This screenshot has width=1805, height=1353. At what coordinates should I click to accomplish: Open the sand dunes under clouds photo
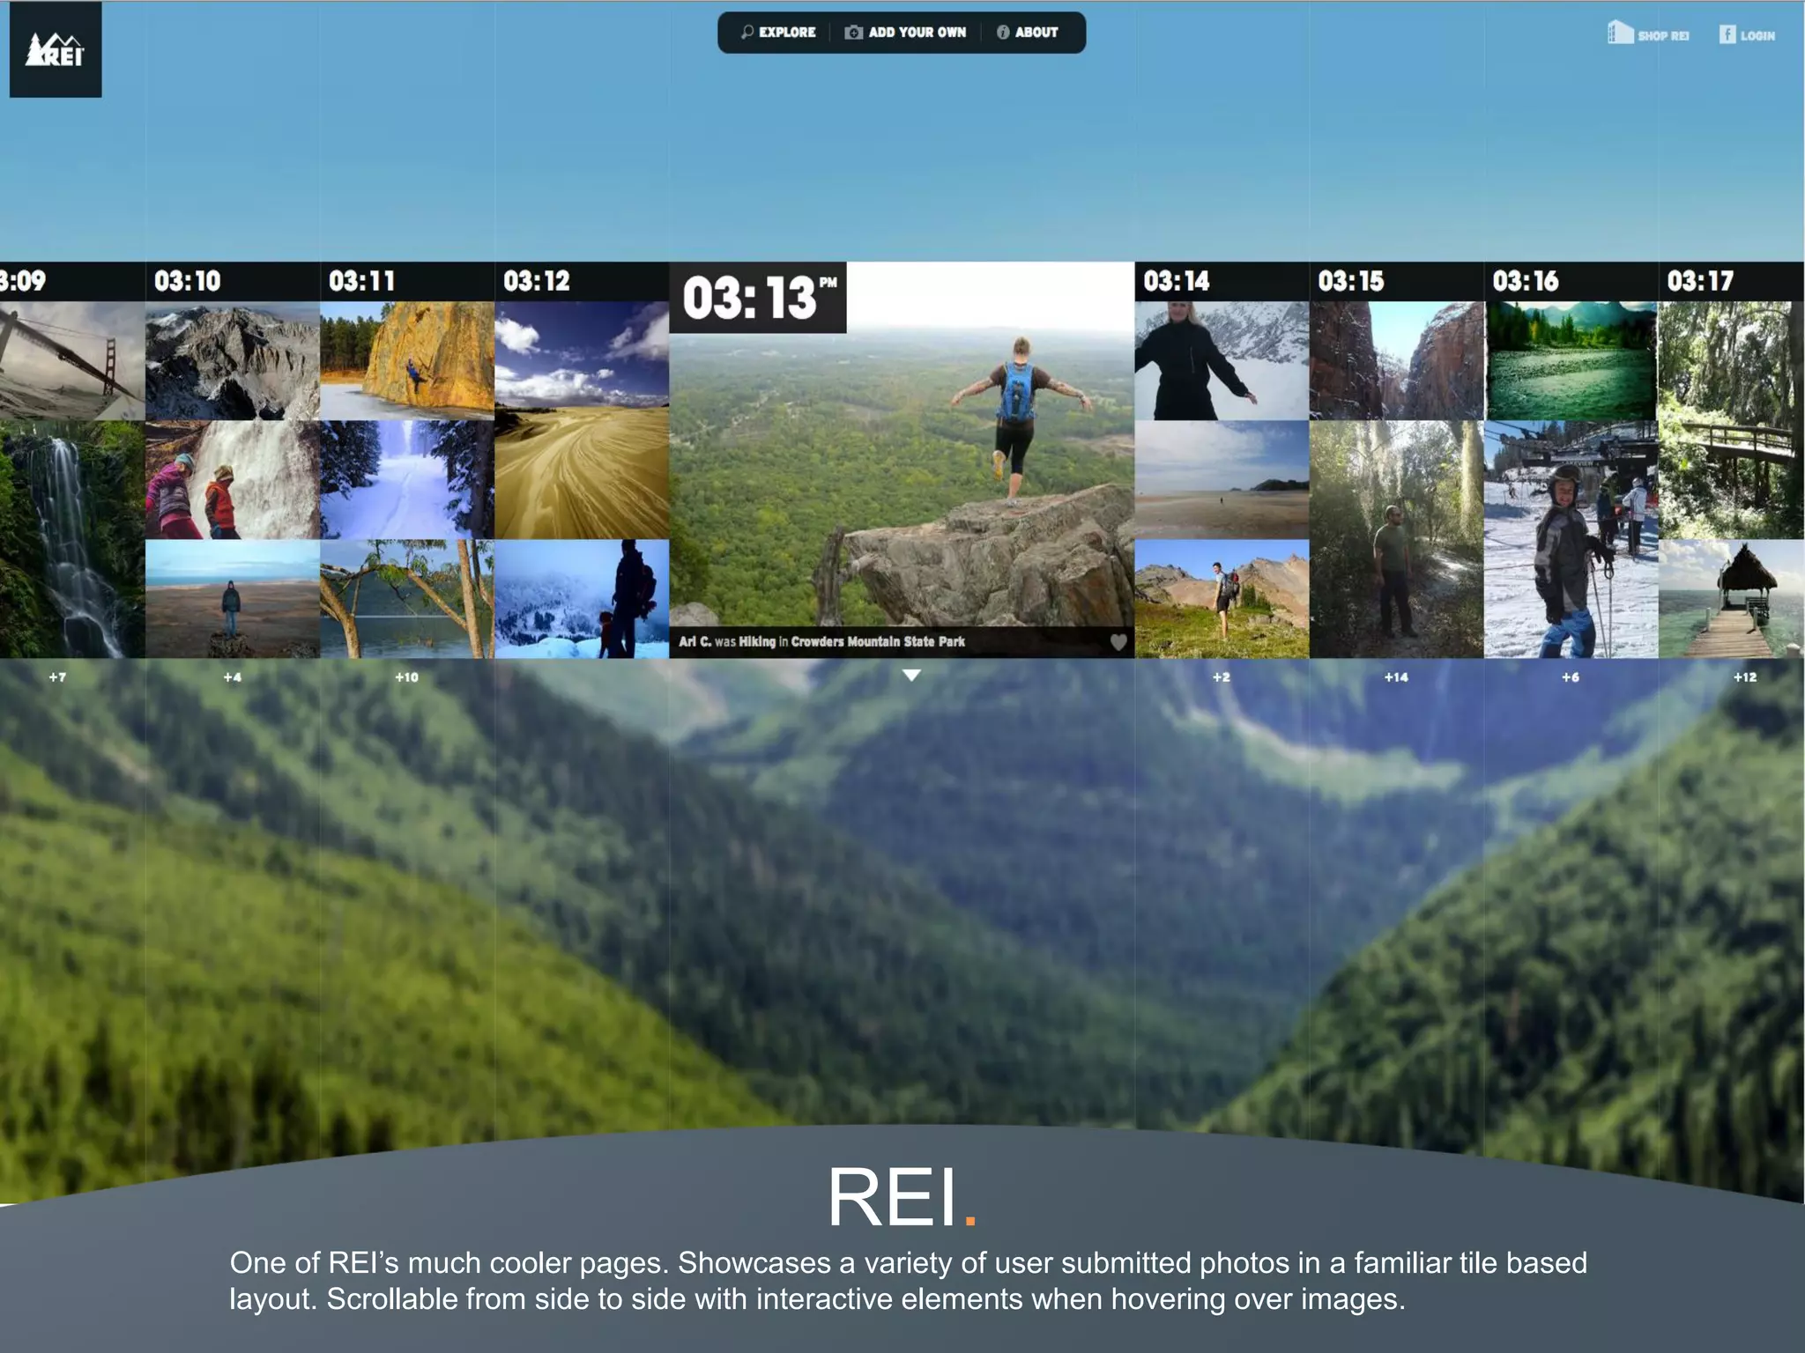[582, 420]
